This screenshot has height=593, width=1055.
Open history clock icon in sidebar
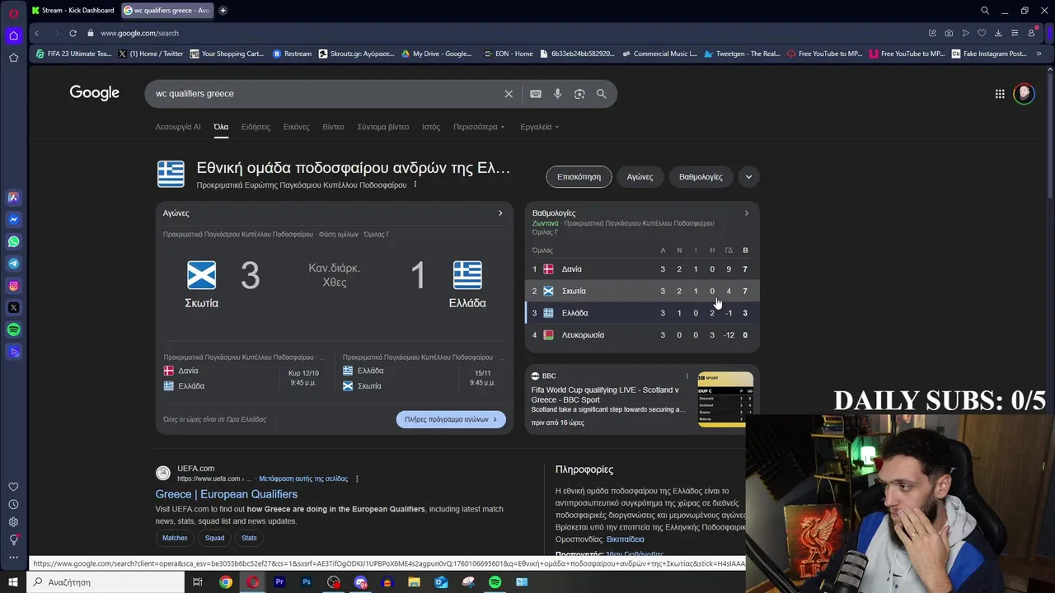(13, 504)
